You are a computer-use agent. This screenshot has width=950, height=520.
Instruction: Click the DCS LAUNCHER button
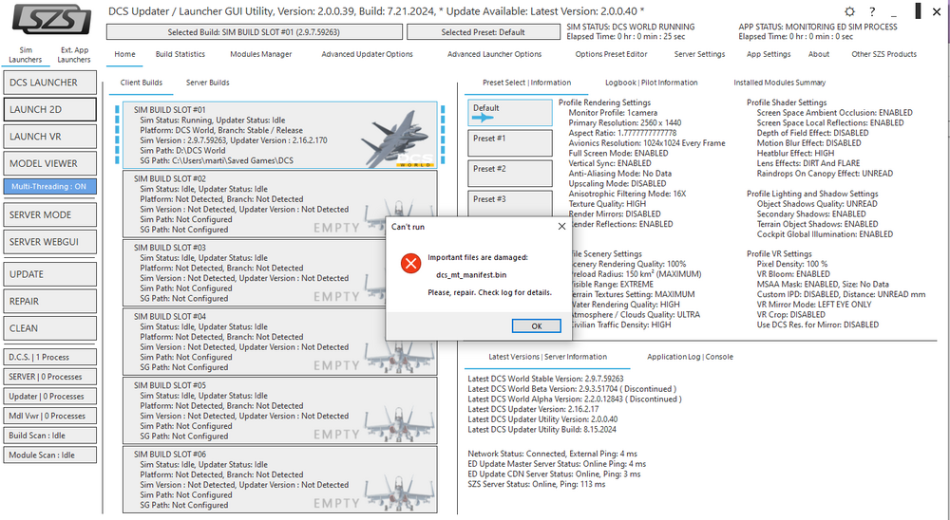pyautogui.click(x=49, y=83)
